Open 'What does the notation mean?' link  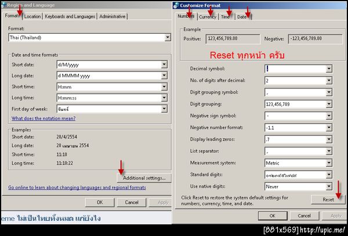[x=43, y=119]
